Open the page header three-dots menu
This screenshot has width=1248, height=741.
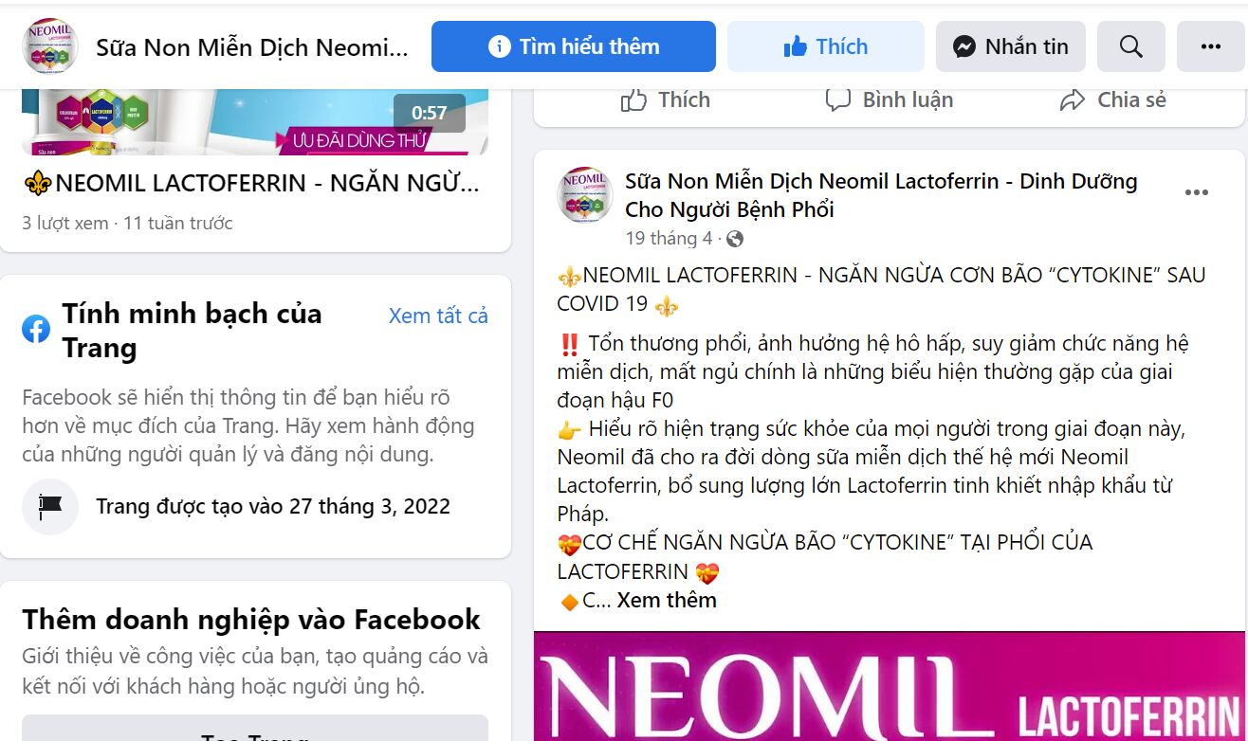(x=1210, y=46)
